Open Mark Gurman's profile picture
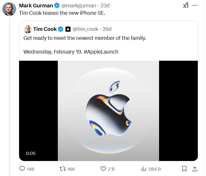The image size is (206, 176). [x=9, y=9]
